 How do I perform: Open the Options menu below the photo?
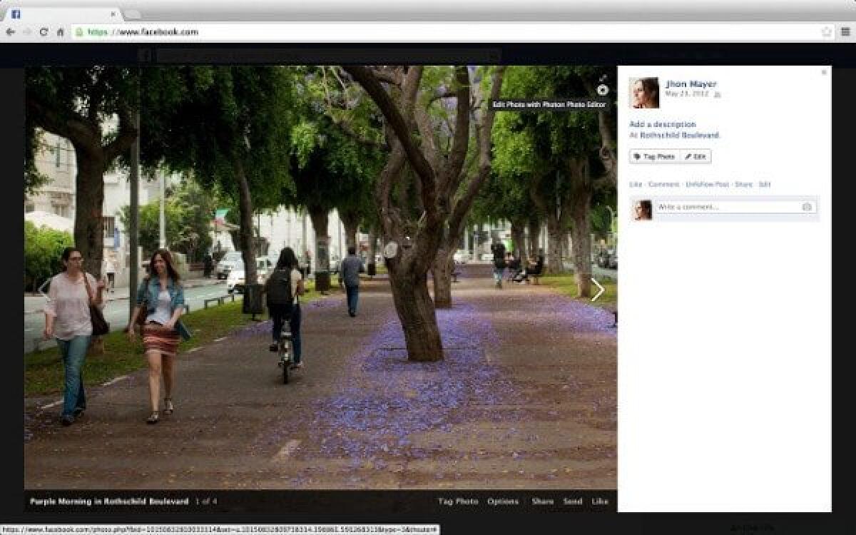(504, 501)
